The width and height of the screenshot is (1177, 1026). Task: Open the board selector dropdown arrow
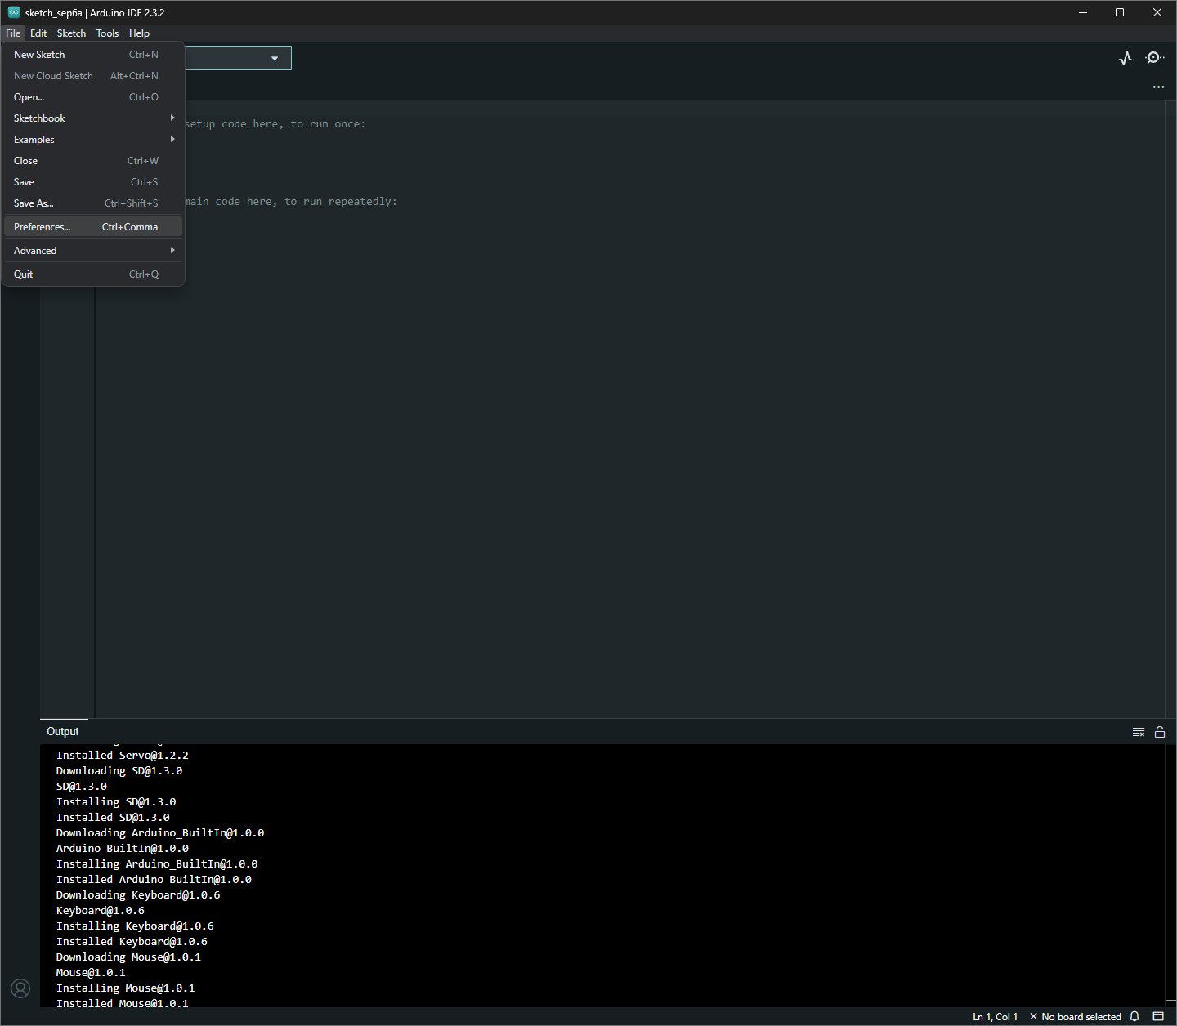(x=275, y=58)
